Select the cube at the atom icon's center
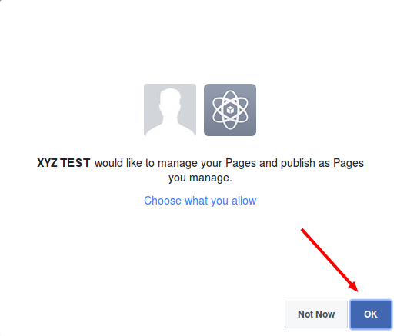 [230, 110]
